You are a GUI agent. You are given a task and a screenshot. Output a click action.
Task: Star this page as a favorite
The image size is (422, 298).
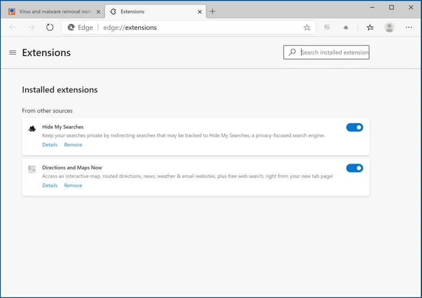coord(307,28)
